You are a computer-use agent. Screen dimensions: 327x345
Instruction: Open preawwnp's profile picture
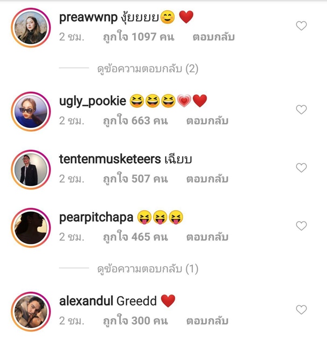click(31, 28)
